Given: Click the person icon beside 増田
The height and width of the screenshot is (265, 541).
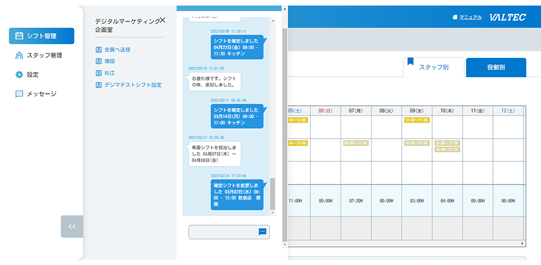Looking at the screenshot, I should pos(99,61).
